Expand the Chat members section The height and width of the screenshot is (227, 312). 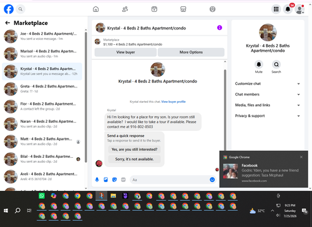[x=268, y=94]
